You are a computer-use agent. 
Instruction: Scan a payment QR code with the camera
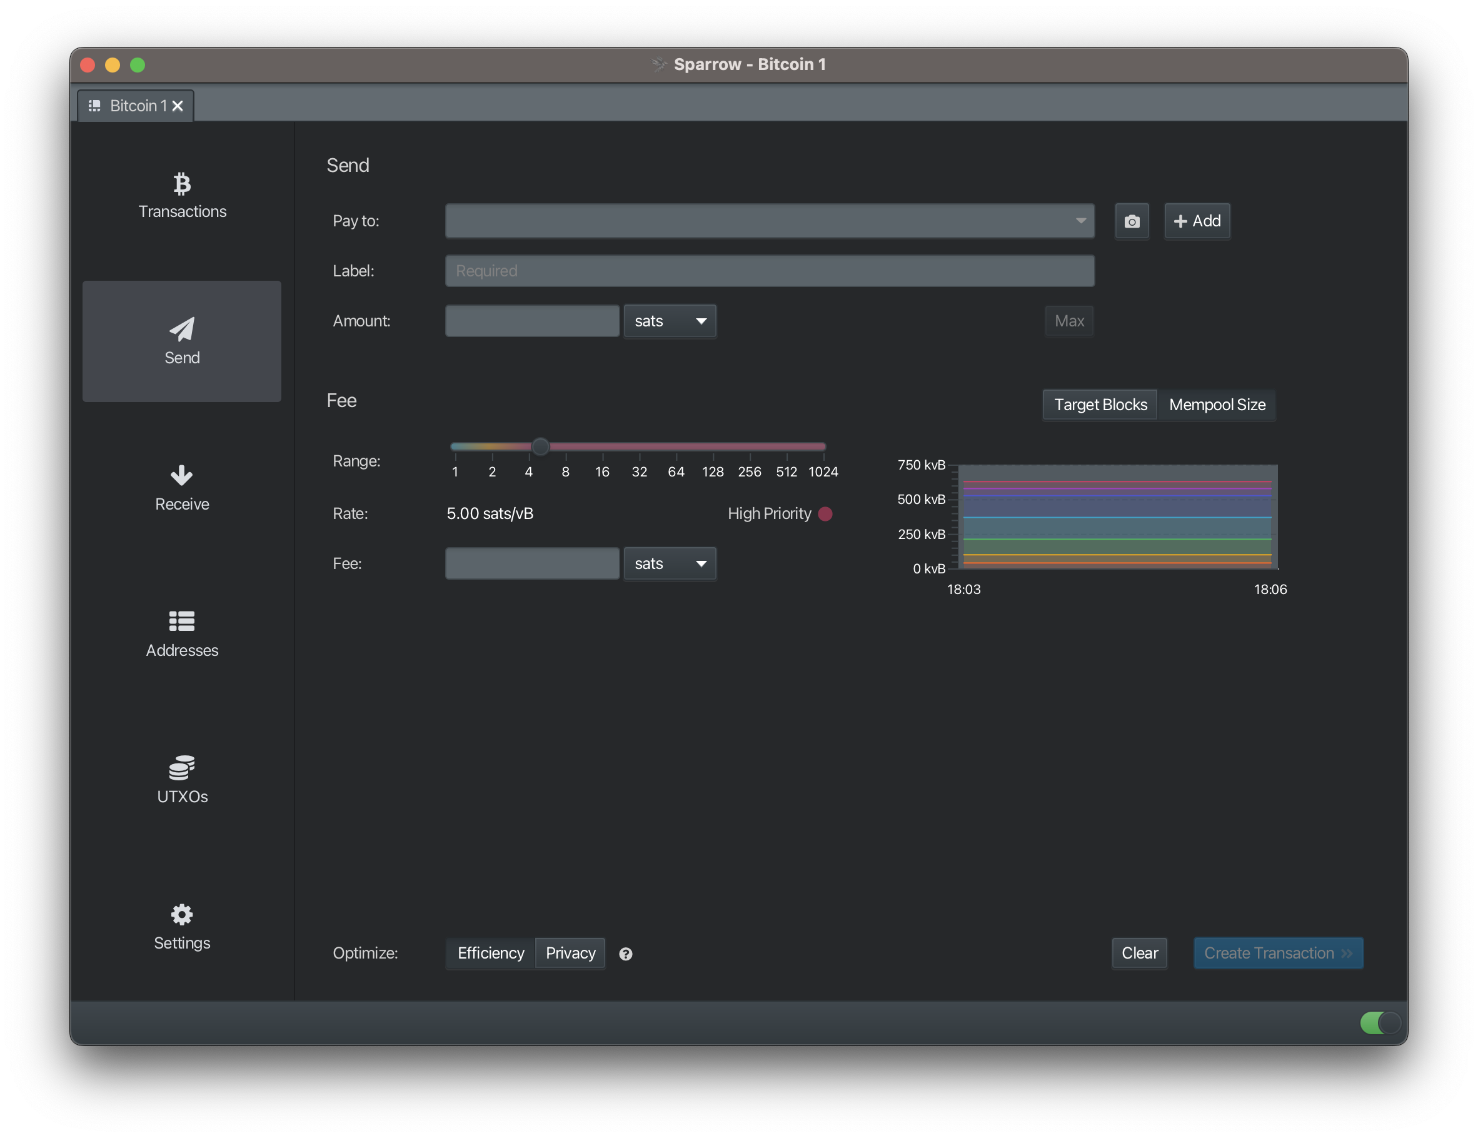pos(1132,221)
